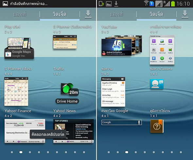Tap previous arrow in Yahoo! Finance widget

pyautogui.click(x=8, y=141)
